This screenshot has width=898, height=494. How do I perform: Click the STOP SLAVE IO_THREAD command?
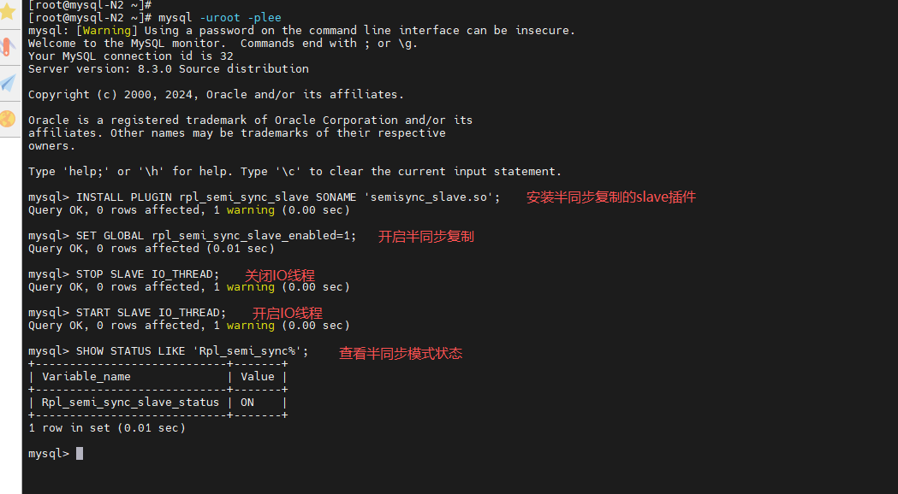tap(124, 273)
